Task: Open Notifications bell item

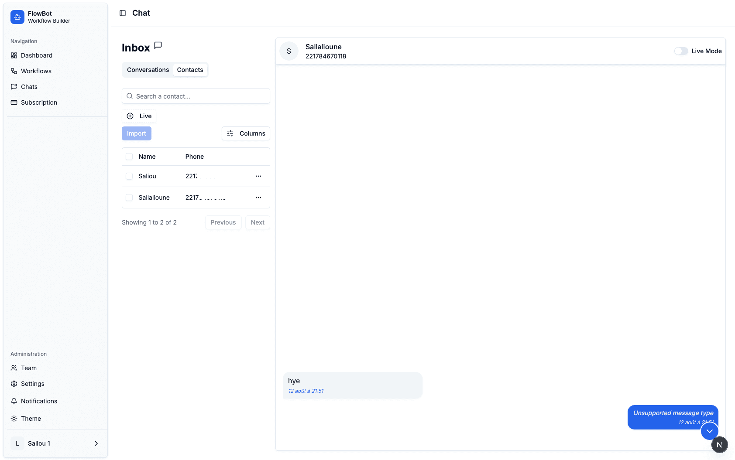Action: (39, 401)
